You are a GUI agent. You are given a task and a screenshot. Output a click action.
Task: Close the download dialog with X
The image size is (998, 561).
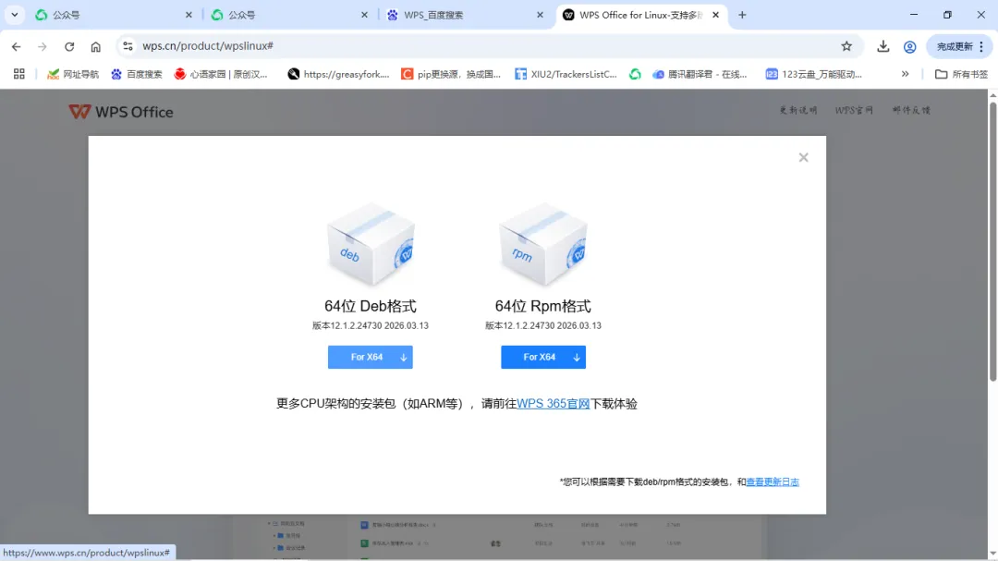[803, 157]
